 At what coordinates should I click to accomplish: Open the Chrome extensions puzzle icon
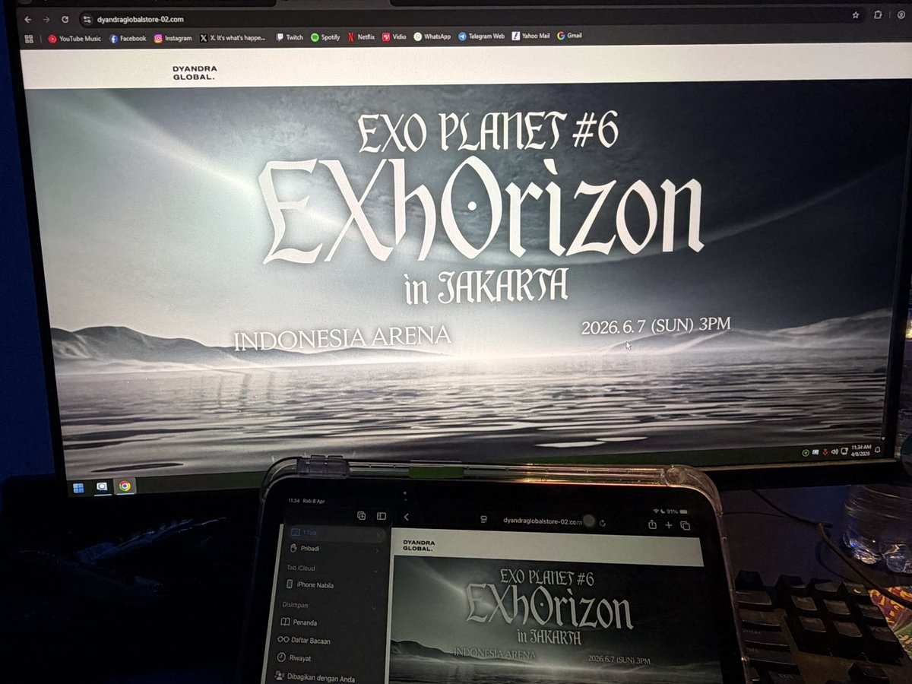pos(878,15)
